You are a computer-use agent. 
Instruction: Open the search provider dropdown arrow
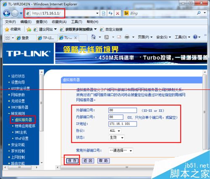tap(205, 13)
